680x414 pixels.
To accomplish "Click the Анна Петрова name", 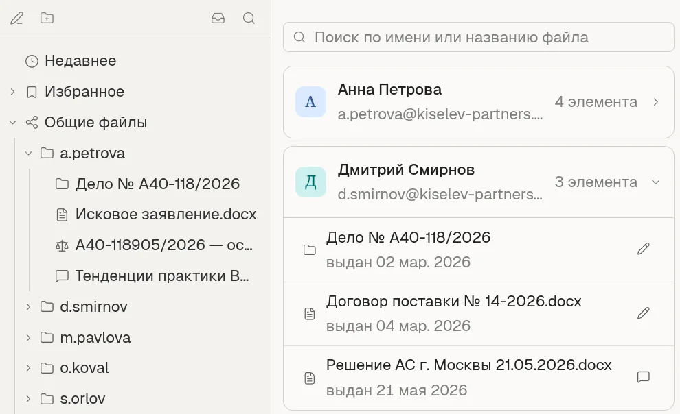I will pyautogui.click(x=389, y=90).
